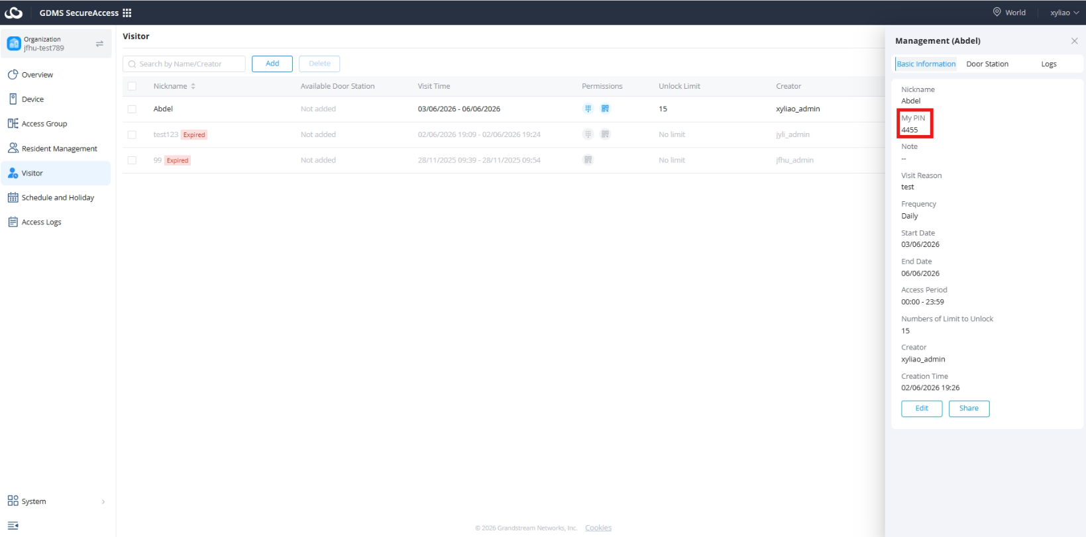Image resolution: width=1086 pixels, height=537 pixels.
Task: Click the Overview pie chart icon
Action: tap(13, 75)
